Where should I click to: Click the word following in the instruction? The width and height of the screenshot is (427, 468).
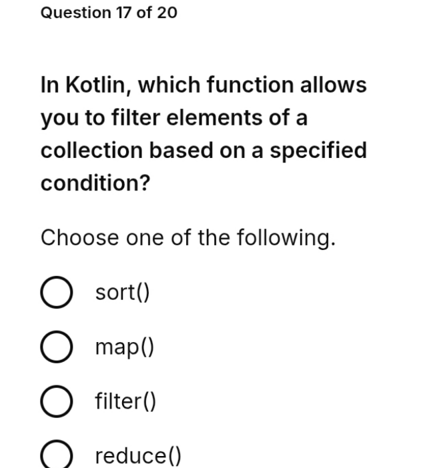point(286,238)
